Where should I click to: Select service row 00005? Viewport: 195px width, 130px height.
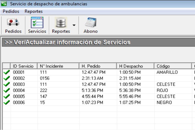tap(99, 96)
